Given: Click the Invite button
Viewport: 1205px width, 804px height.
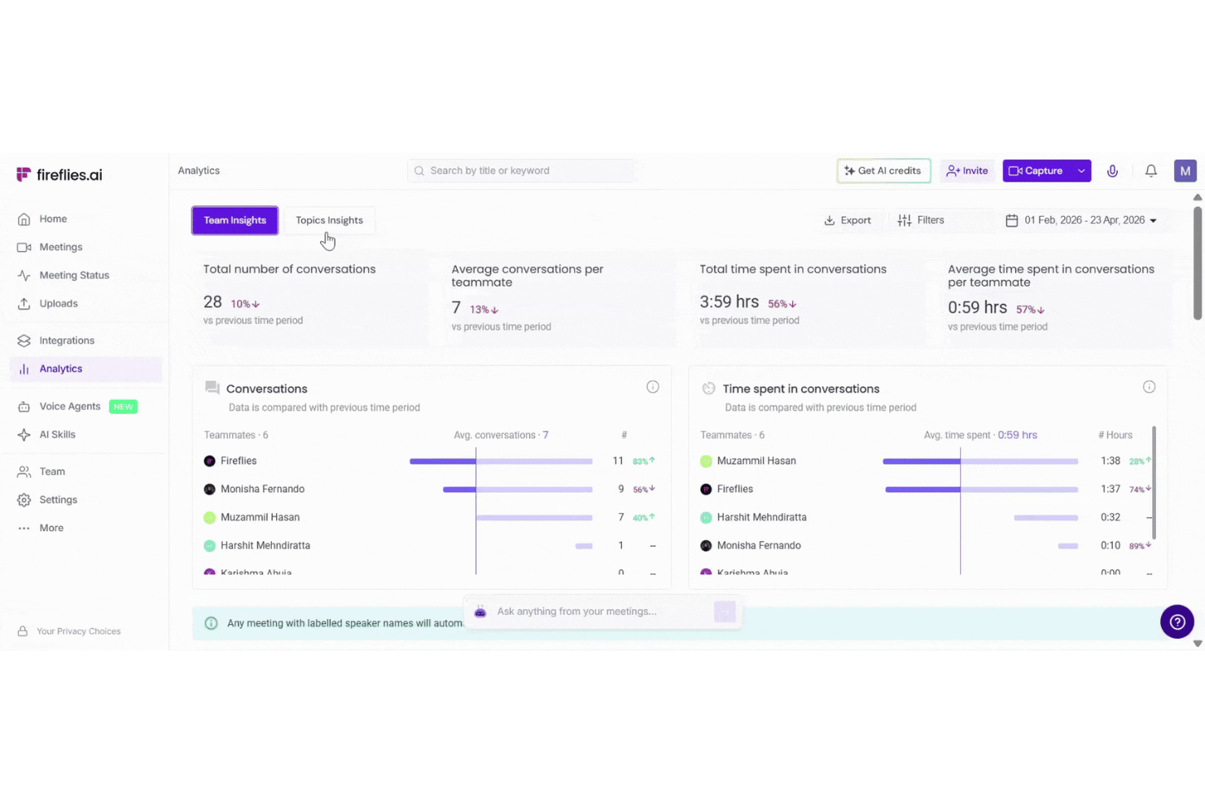Looking at the screenshot, I should 967,171.
